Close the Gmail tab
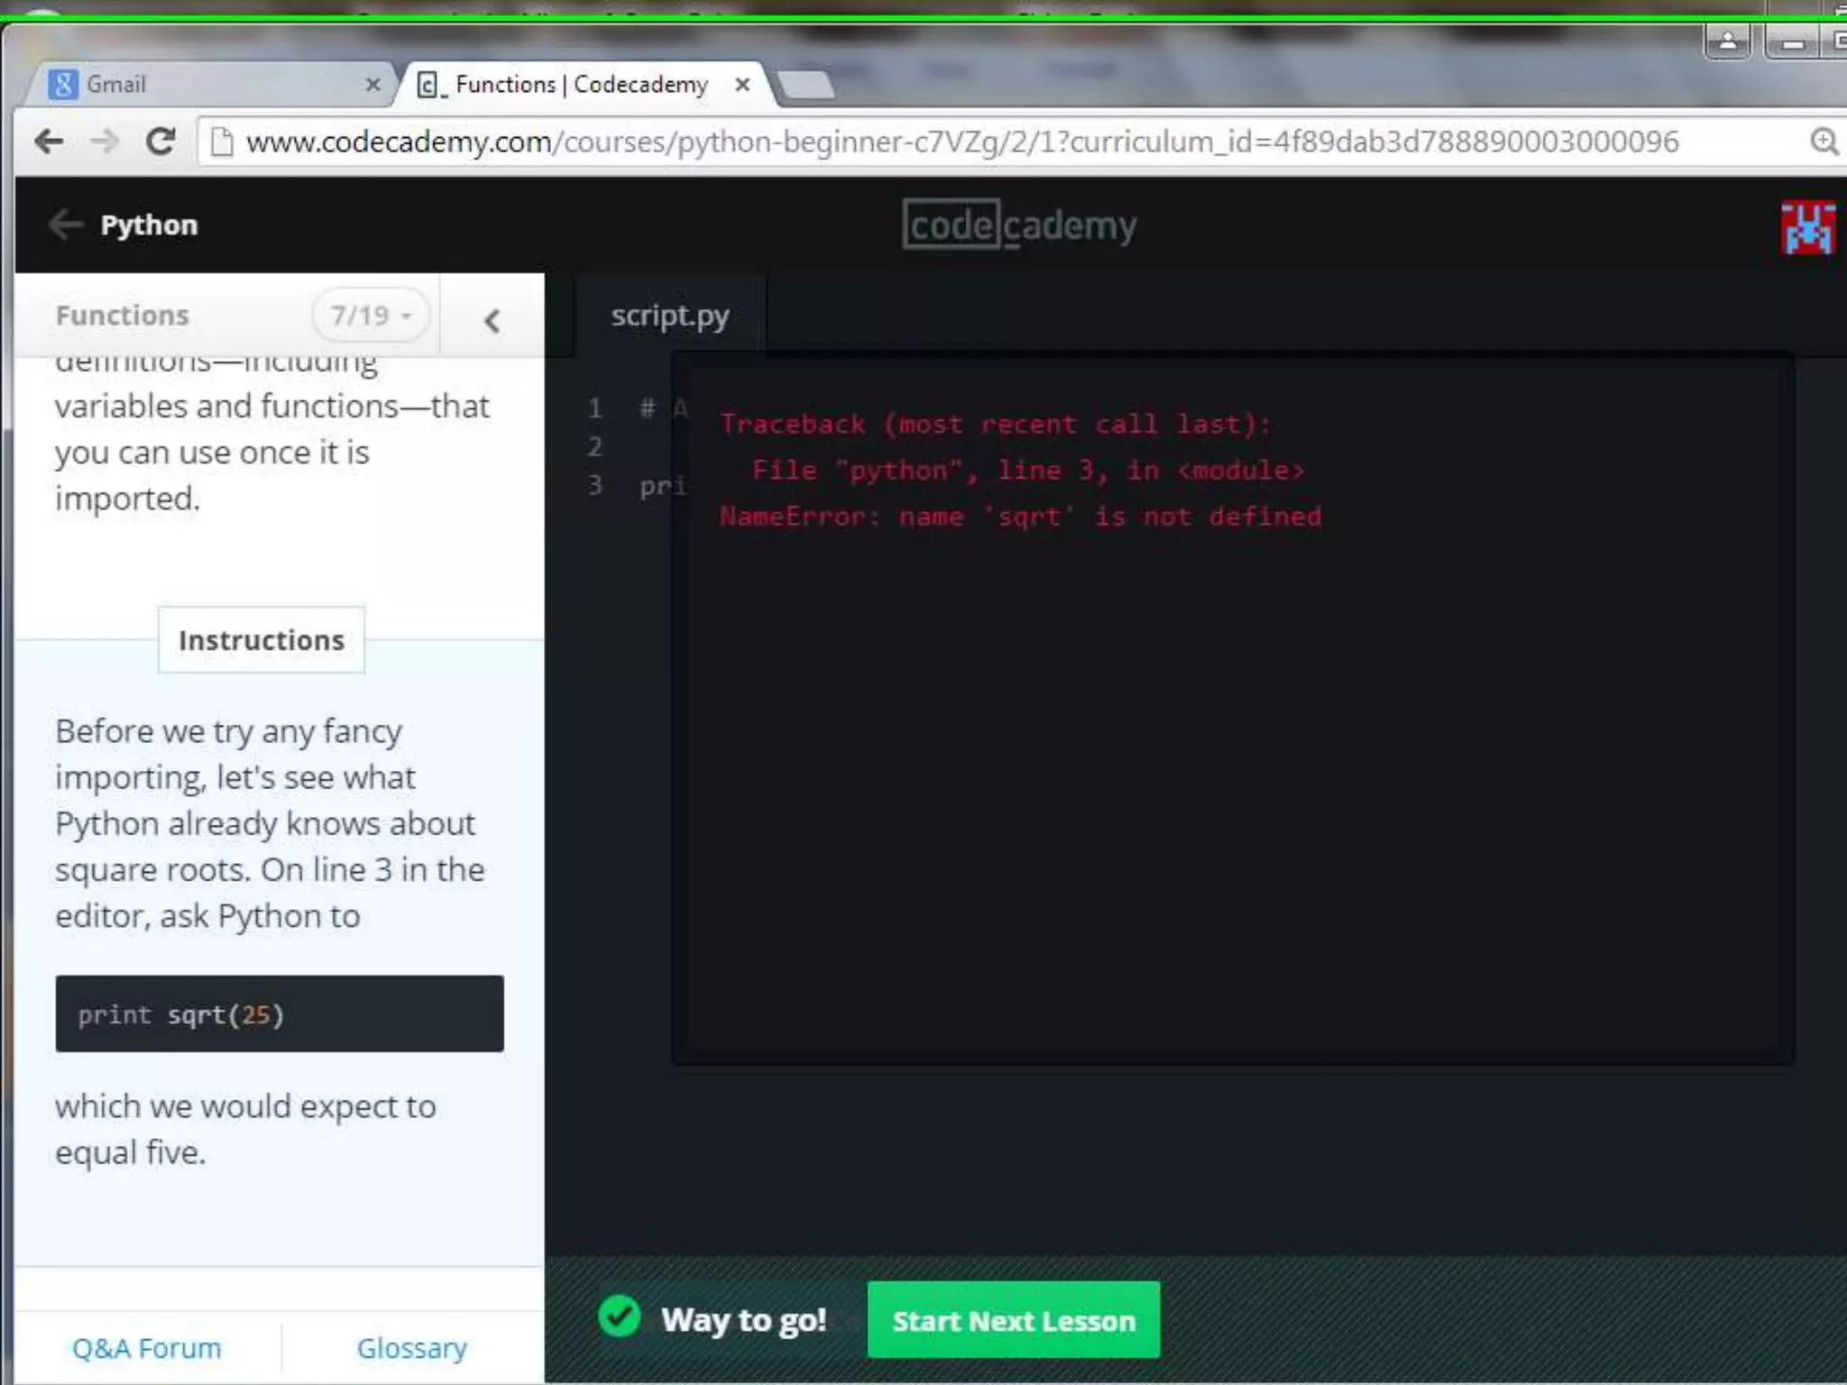 pos(372,85)
